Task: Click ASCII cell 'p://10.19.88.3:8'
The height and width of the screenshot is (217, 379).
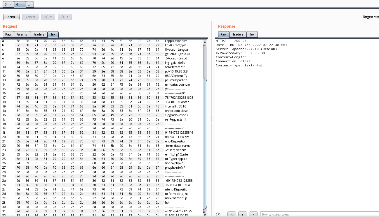Action: (x=176, y=71)
